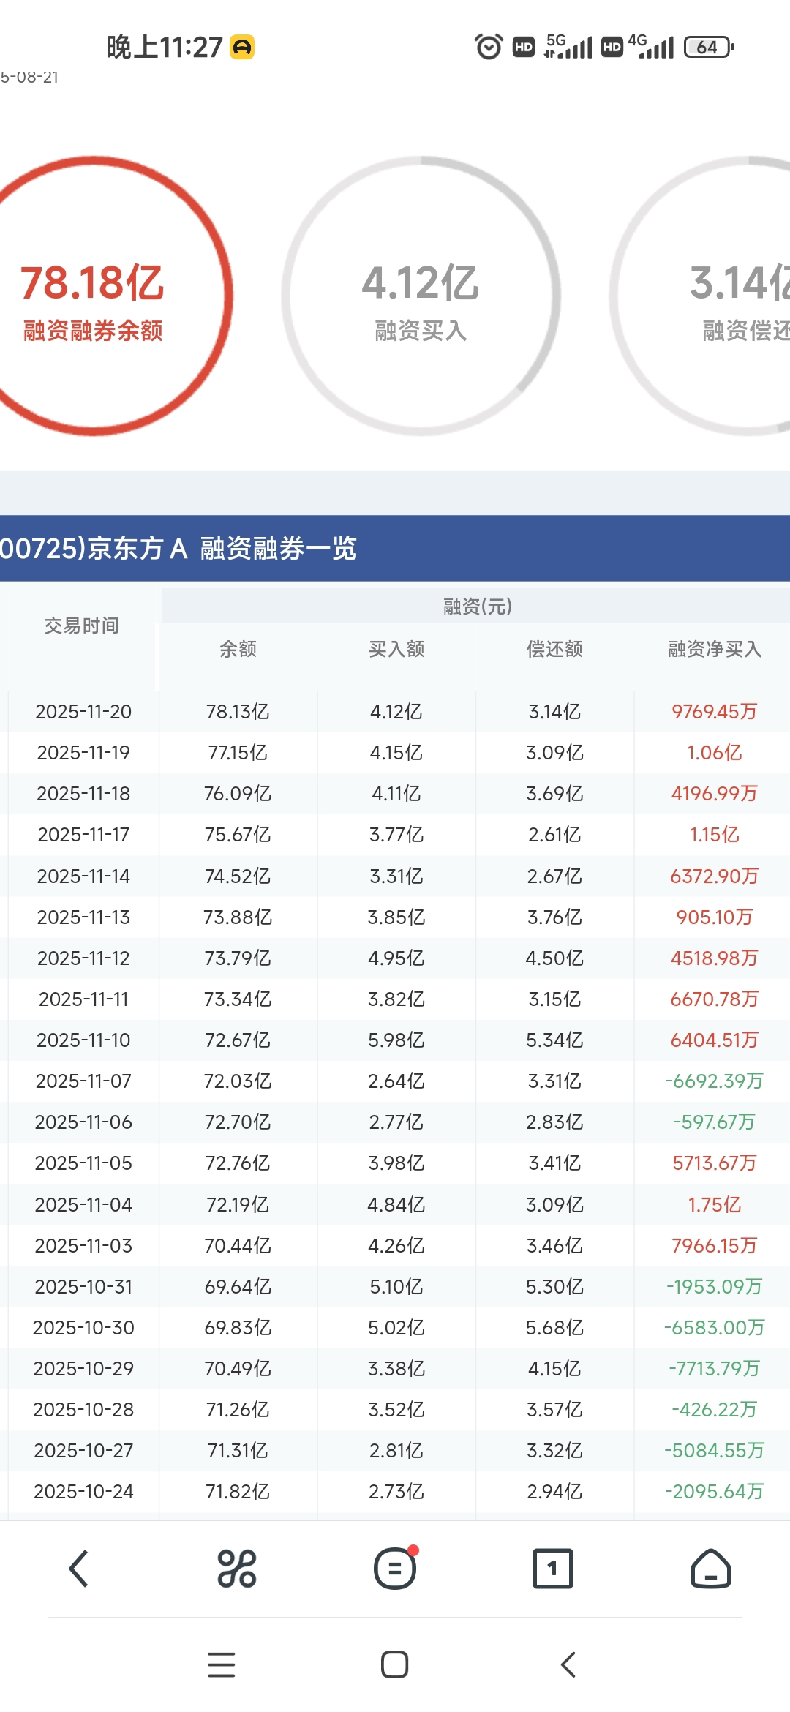Image resolution: width=790 pixels, height=1712 pixels.
Task: Tap the alarm clock status icon
Action: coord(489,47)
